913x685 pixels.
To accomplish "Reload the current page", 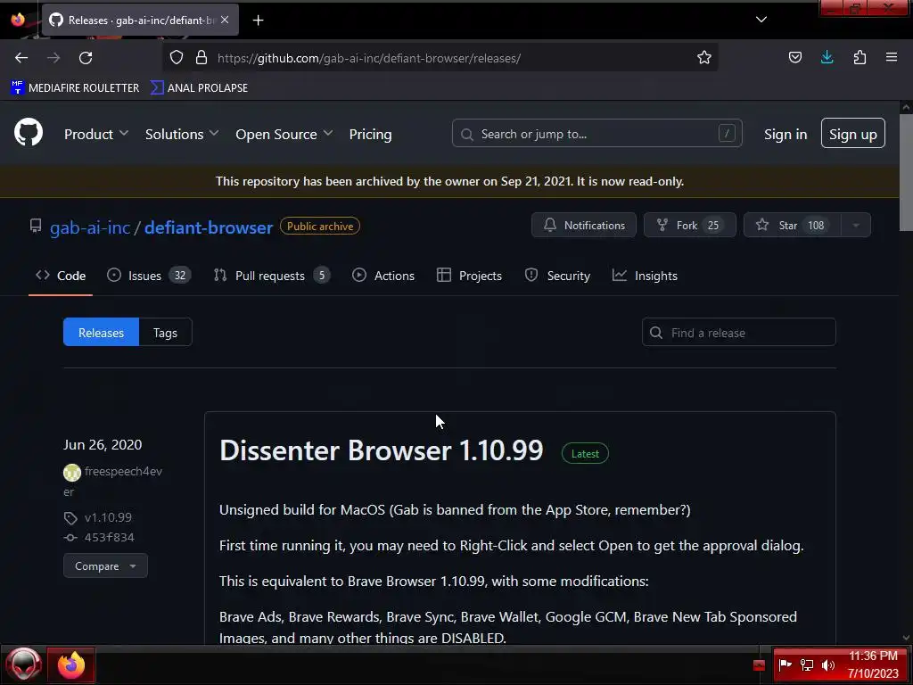I will coord(86,58).
